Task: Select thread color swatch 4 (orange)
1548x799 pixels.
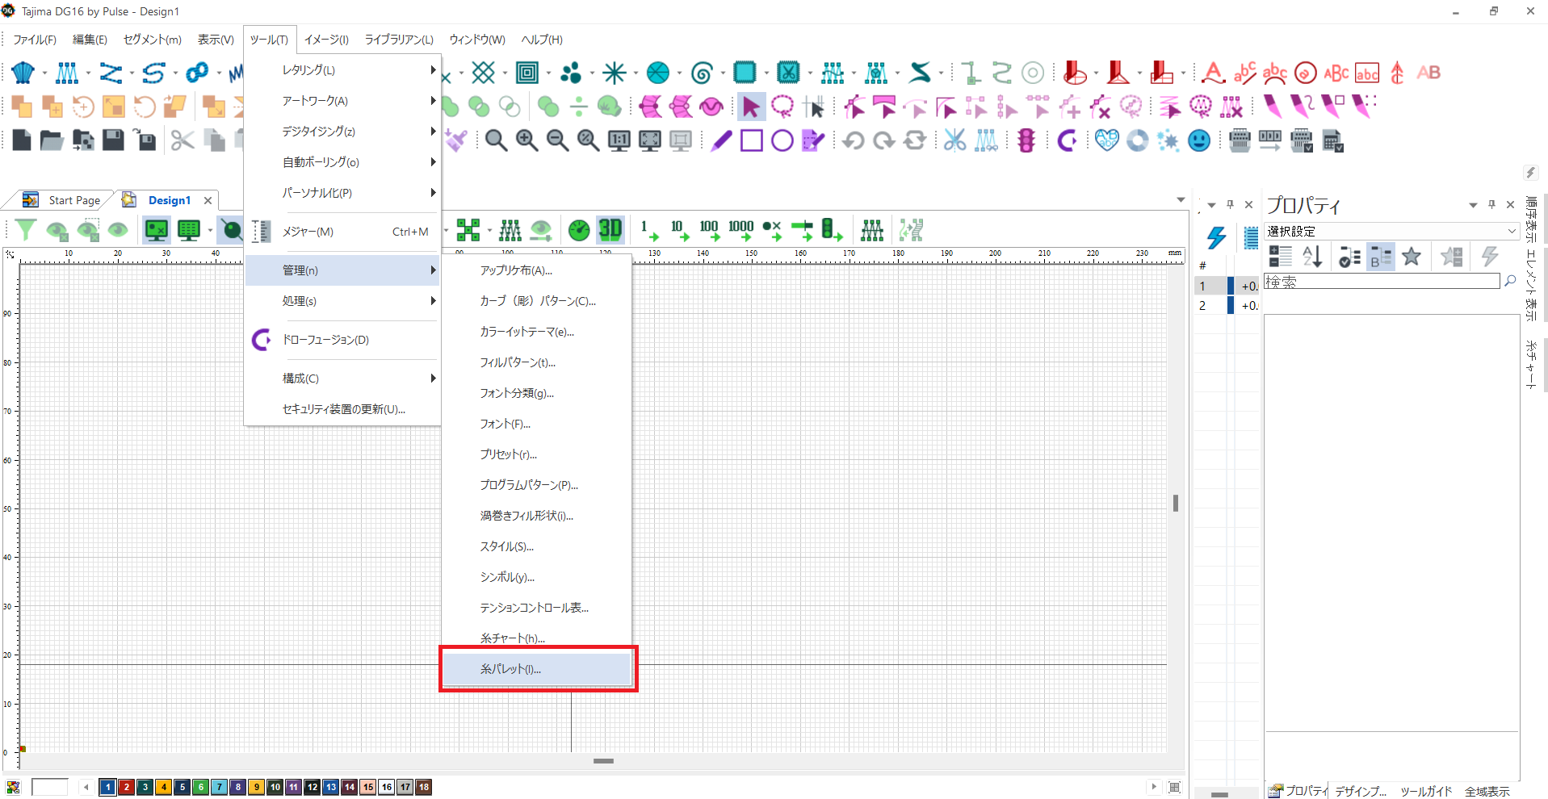Action: click(x=163, y=787)
